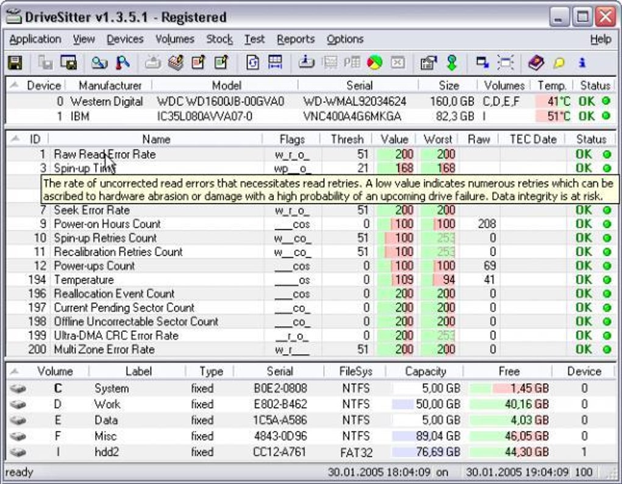Click the small cascading windows icon

(x=482, y=62)
